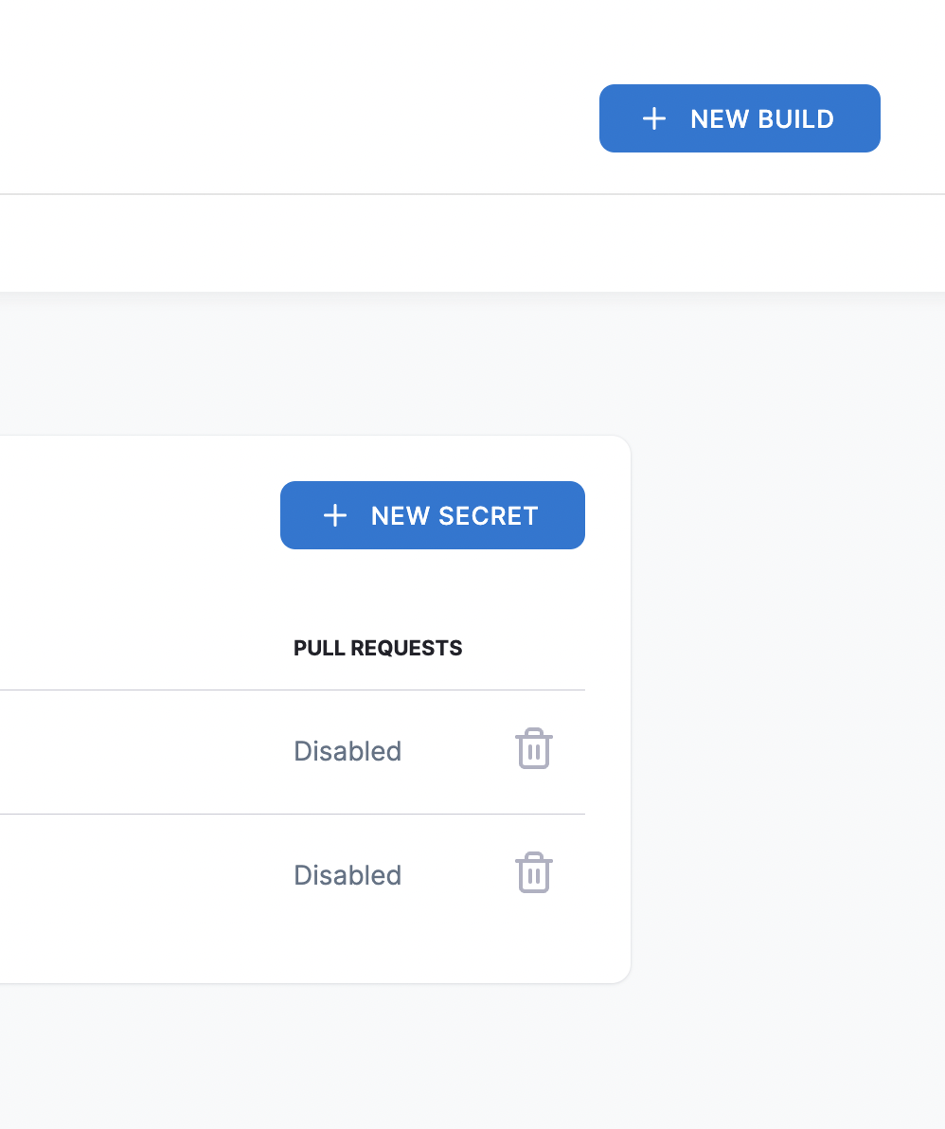The image size is (945, 1129).
Task: Select the second row's Disabled status
Action: click(x=348, y=875)
